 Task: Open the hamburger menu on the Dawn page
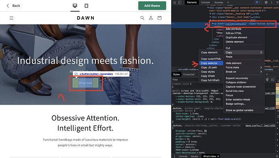tap(11, 18)
